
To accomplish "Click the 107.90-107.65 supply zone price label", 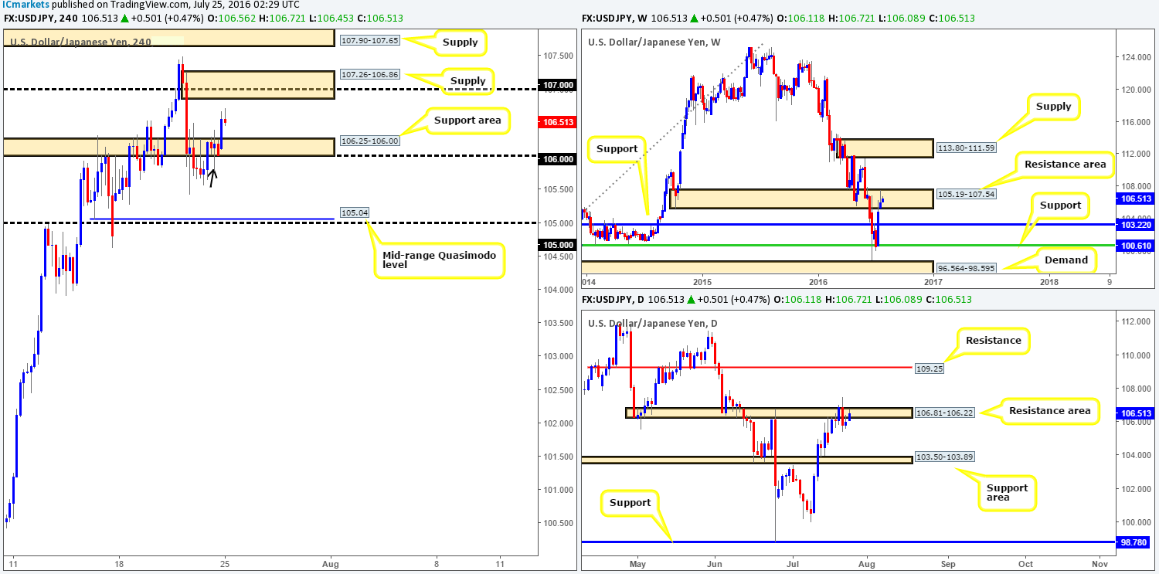I will [x=369, y=39].
